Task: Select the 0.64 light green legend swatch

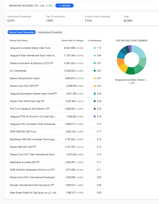Action: 95,56
